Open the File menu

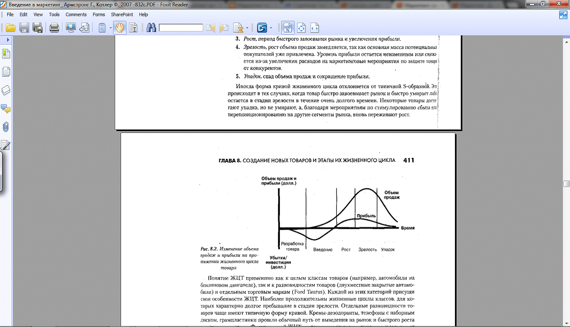[10, 14]
